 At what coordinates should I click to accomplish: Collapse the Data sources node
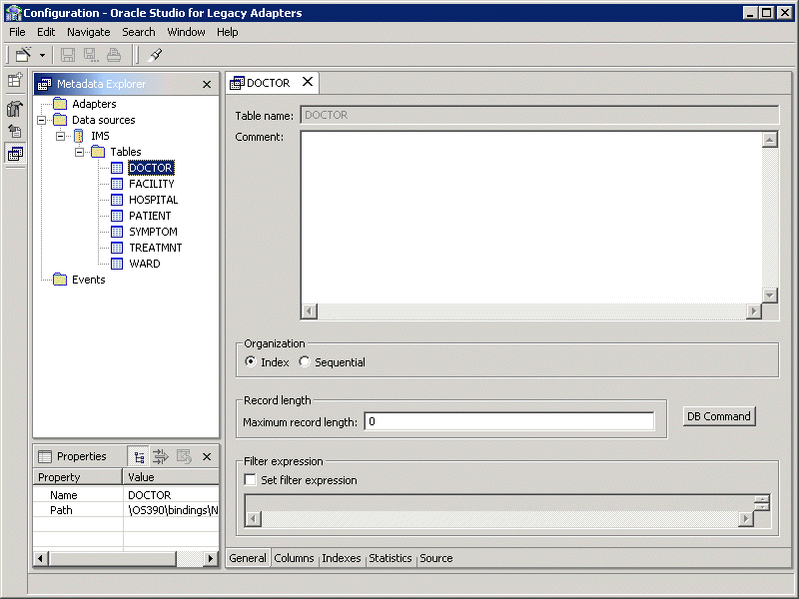[42, 120]
